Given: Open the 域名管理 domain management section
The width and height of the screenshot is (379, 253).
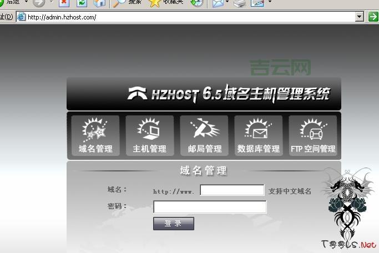Looking at the screenshot, I should coord(95,136).
